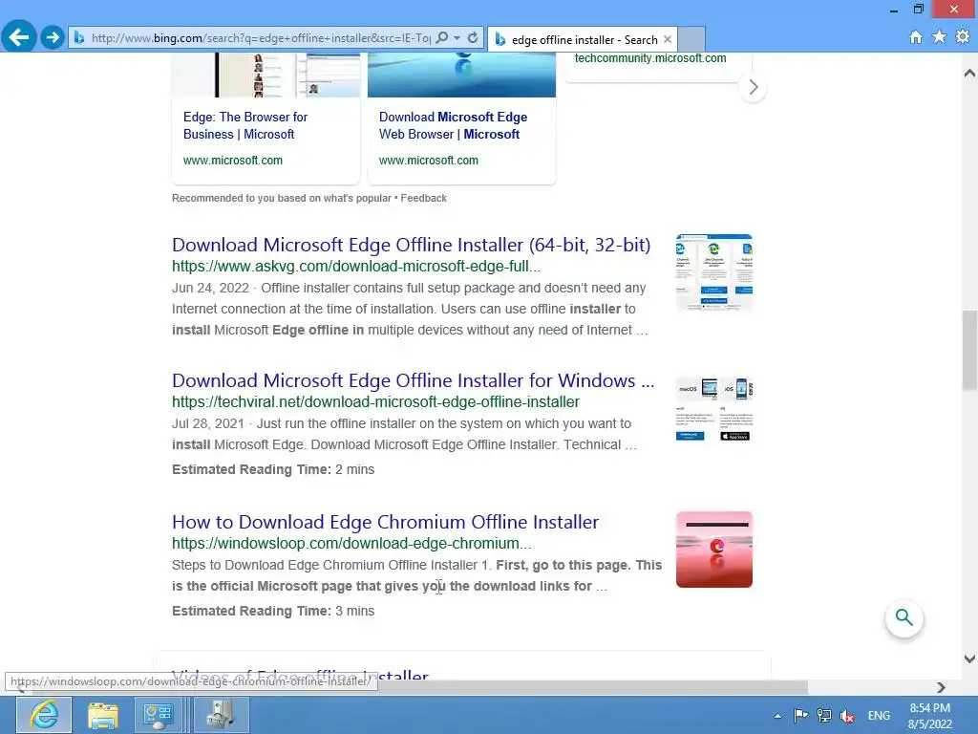The height and width of the screenshot is (734, 978).
Task: Open 'Download Microsoft Edge Offline Installer (64-bit, 32-bit)'
Action: [411, 245]
